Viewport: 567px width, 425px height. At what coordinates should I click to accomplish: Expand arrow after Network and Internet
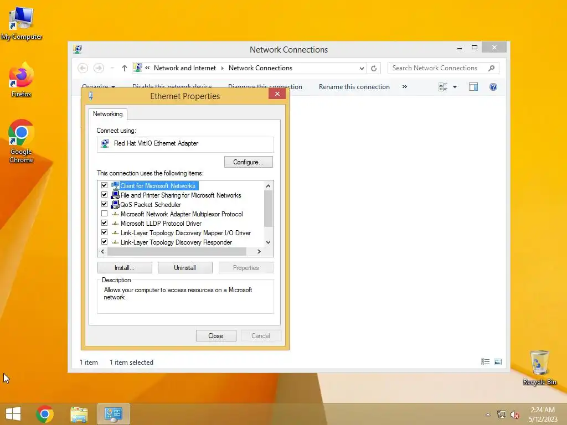223,68
